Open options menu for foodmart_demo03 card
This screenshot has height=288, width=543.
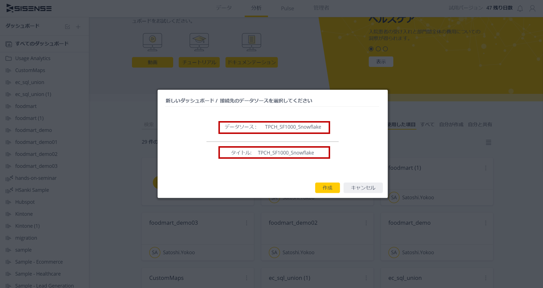coord(247,223)
